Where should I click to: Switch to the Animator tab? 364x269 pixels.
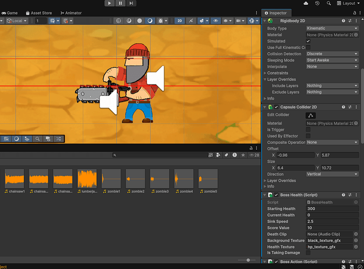click(x=71, y=12)
